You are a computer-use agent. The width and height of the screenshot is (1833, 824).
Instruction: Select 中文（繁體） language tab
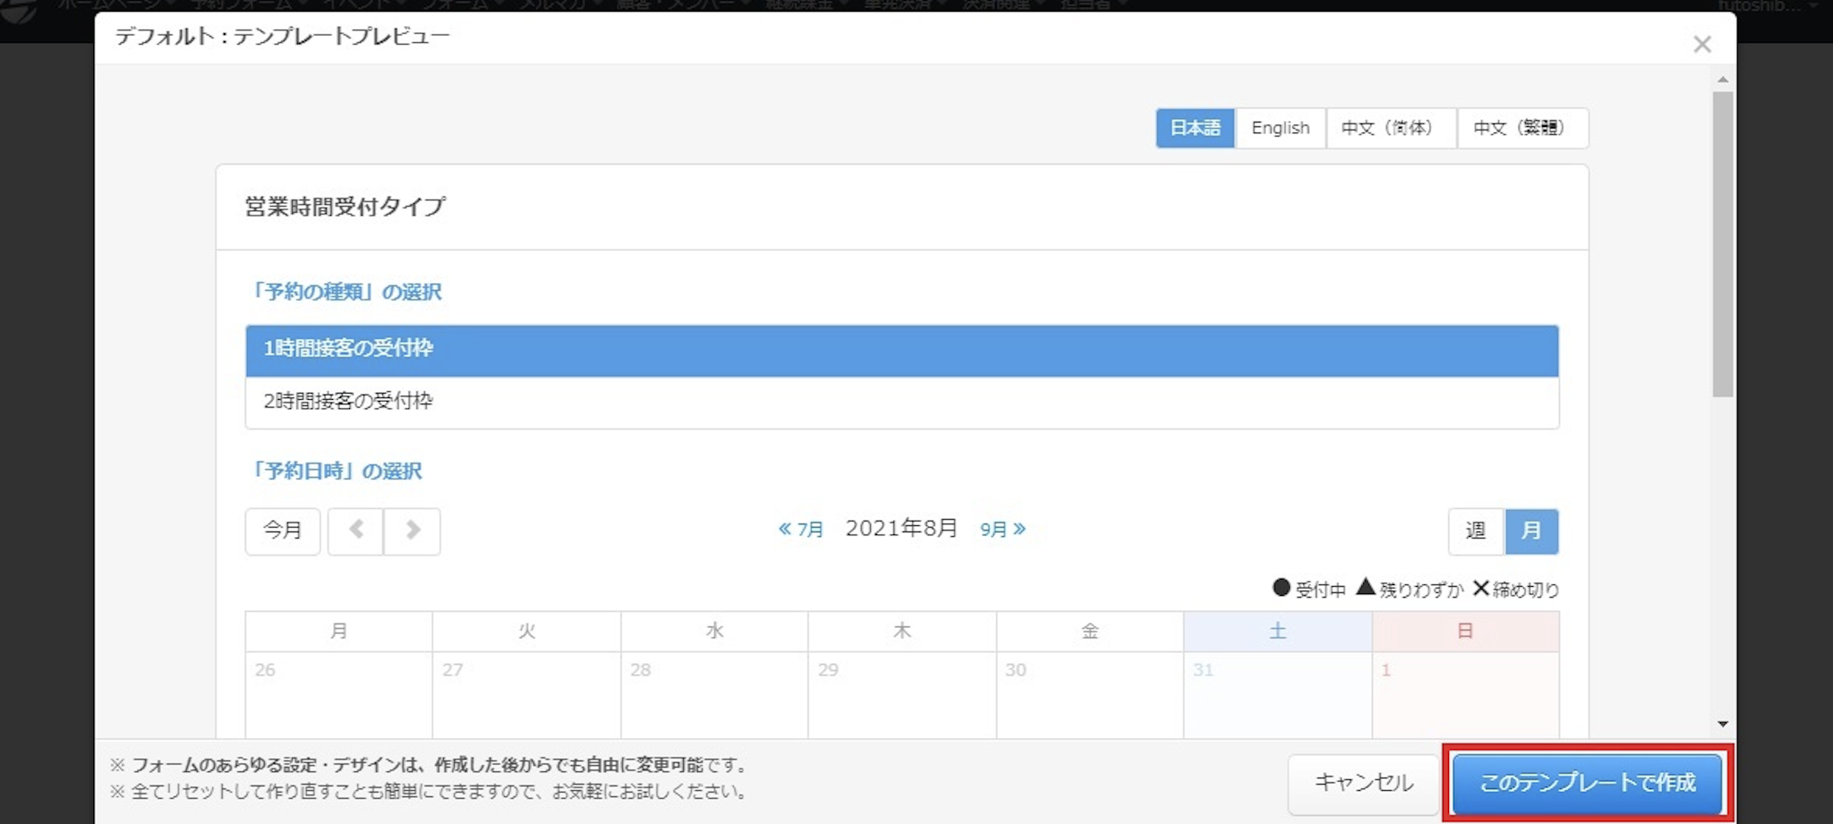pyautogui.click(x=1522, y=128)
